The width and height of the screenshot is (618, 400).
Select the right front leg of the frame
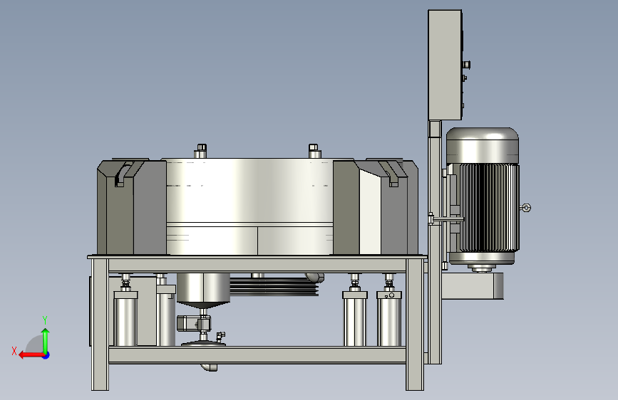pos(415,325)
